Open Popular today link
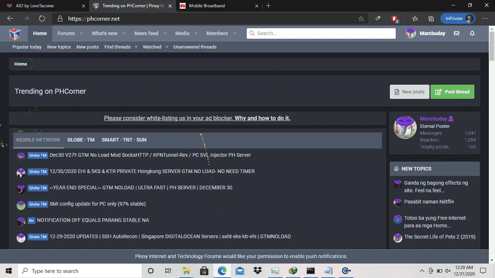Screen dimensions: 495x278 [x=27, y=47]
